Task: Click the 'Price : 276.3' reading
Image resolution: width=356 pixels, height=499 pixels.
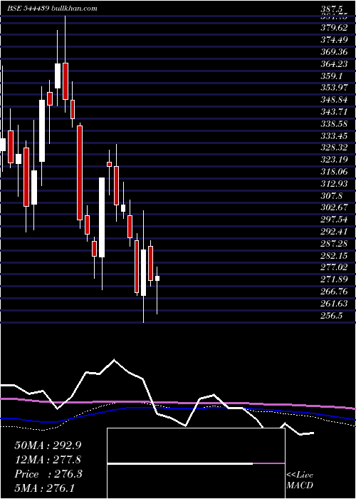Action: point(48,474)
